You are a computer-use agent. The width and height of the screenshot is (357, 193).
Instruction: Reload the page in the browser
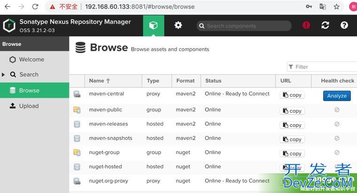(x=35, y=7)
